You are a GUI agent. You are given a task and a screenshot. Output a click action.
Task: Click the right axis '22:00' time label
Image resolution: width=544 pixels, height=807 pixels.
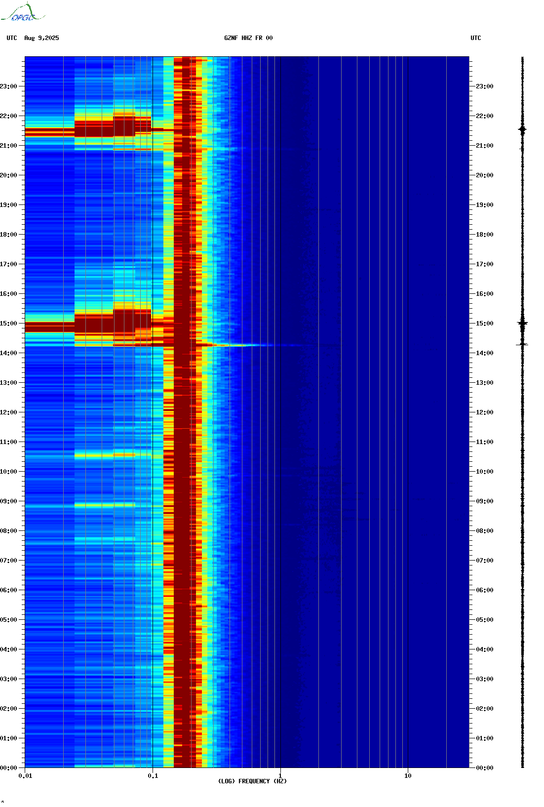tap(484, 116)
